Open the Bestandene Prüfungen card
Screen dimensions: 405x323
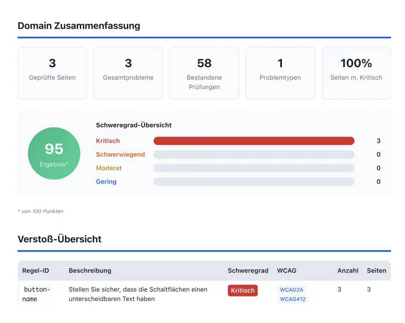(204, 73)
